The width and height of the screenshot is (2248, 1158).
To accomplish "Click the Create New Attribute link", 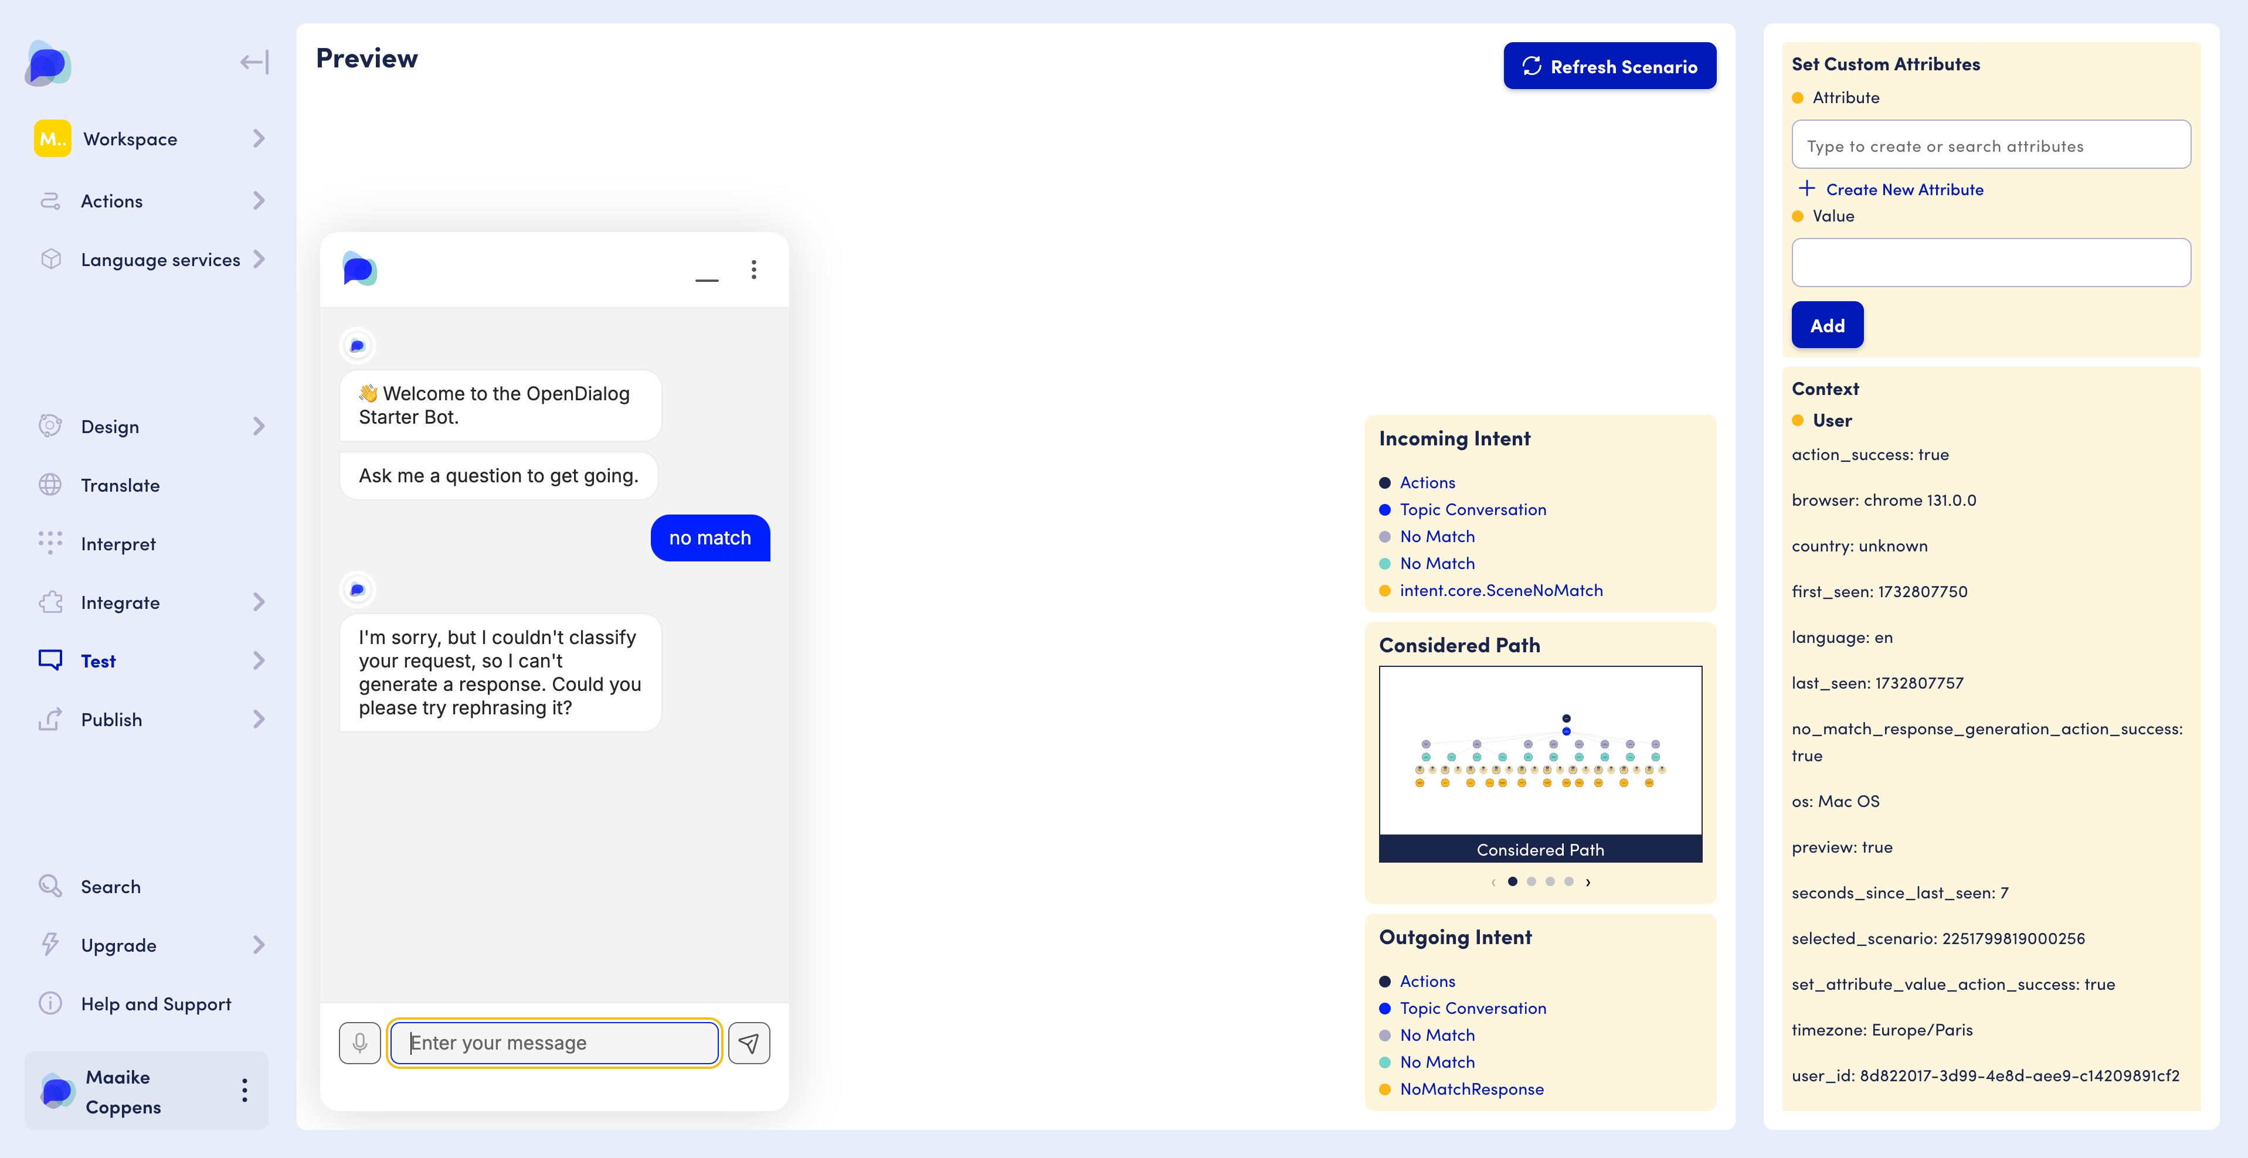I will (x=1904, y=189).
